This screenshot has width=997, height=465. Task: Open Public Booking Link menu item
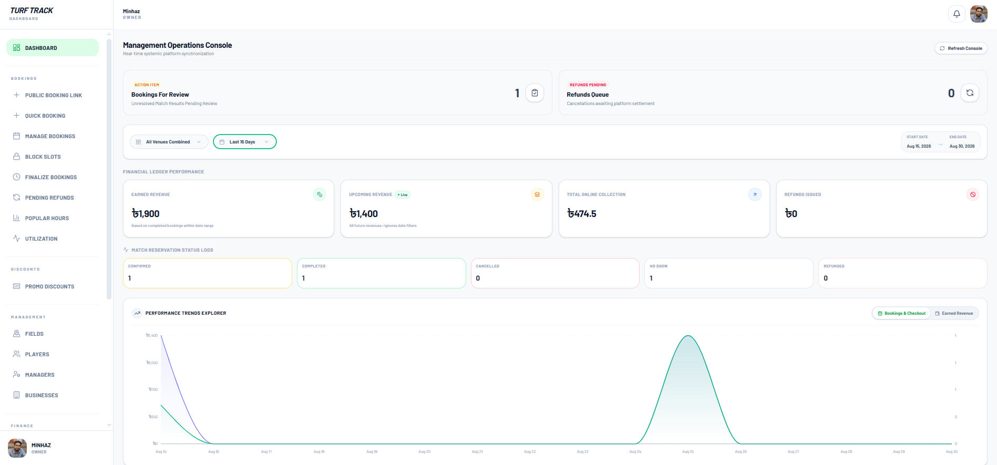pos(53,95)
